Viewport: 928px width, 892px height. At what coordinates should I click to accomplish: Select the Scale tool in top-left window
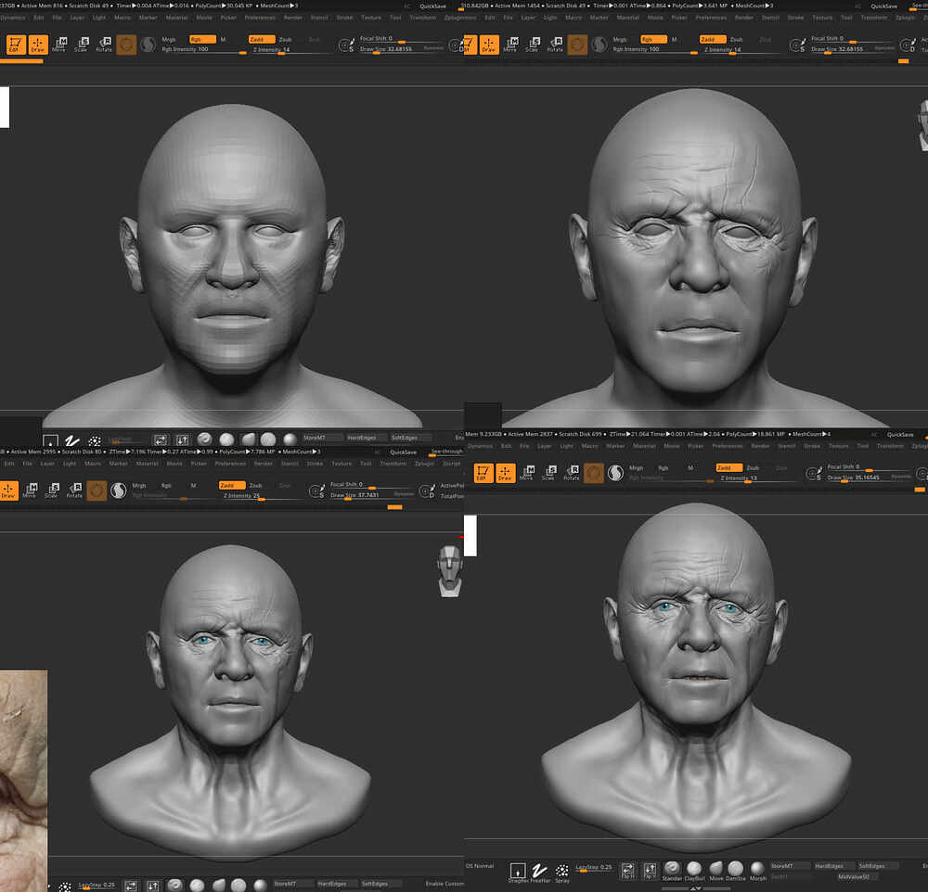pyautogui.click(x=81, y=45)
